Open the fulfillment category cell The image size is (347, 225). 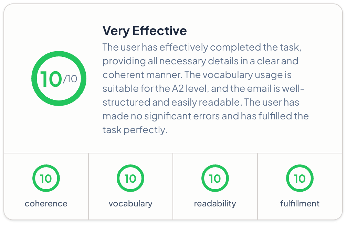(300, 186)
